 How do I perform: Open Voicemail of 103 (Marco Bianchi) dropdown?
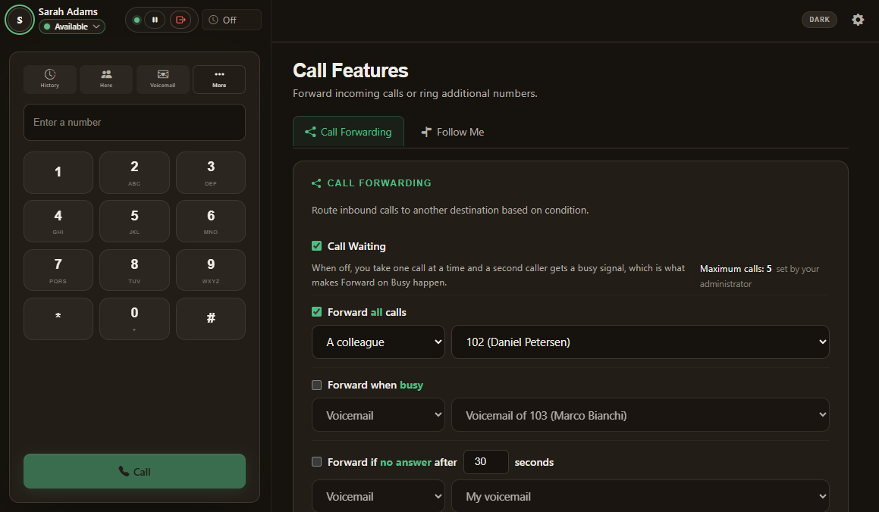pyautogui.click(x=640, y=414)
